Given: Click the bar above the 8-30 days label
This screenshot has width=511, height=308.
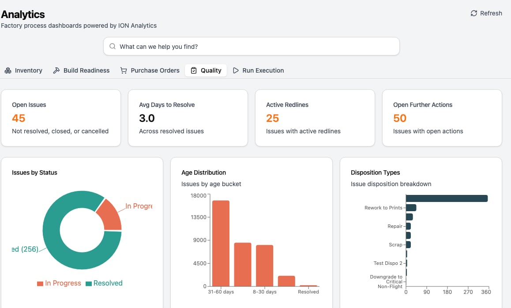Looking at the screenshot, I should click(265, 265).
